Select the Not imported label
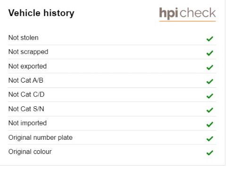This screenshot has width=241, height=170. pyautogui.click(x=27, y=123)
